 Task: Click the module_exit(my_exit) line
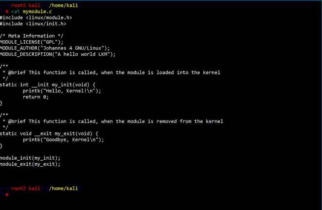(x=30, y=164)
